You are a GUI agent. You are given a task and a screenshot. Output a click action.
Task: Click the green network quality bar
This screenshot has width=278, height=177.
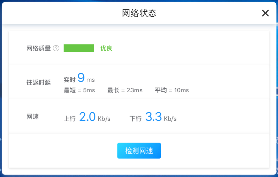(79, 48)
